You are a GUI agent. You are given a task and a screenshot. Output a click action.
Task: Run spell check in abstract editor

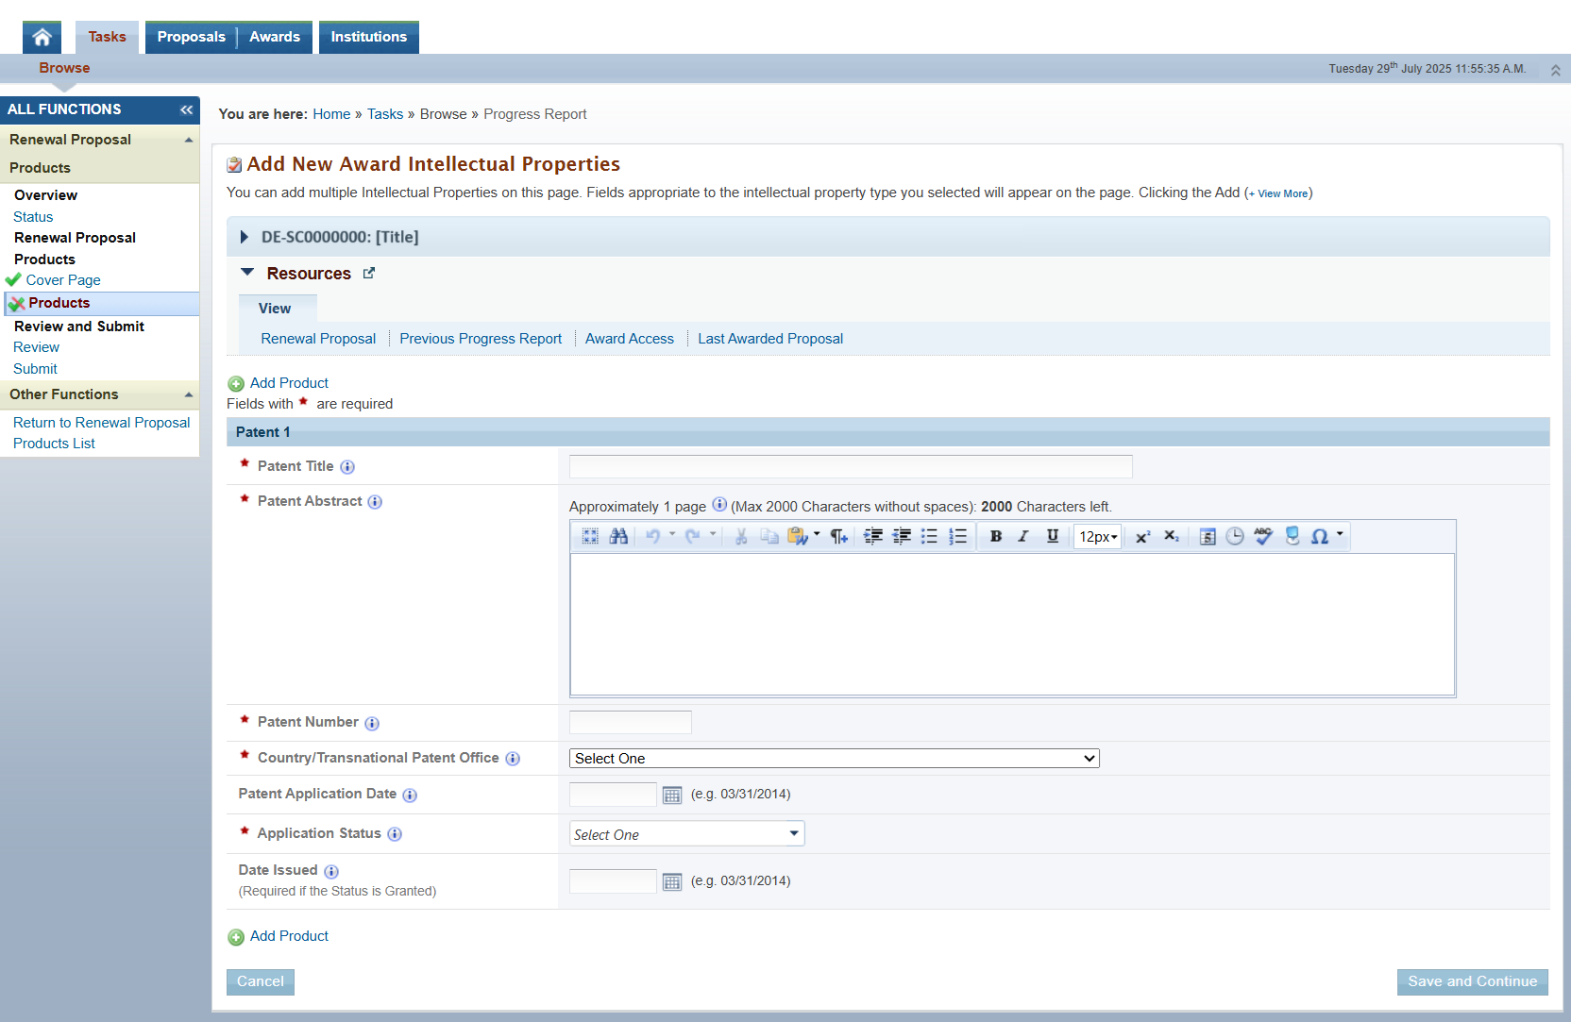(x=1263, y=536)
